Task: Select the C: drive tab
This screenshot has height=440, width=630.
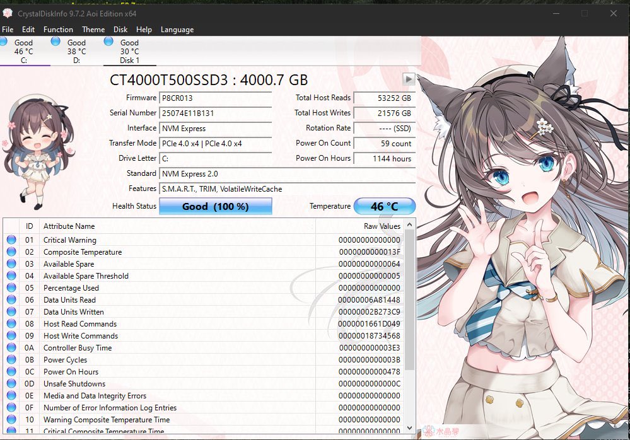Action: pyautogui.click(x=24, y=51)
